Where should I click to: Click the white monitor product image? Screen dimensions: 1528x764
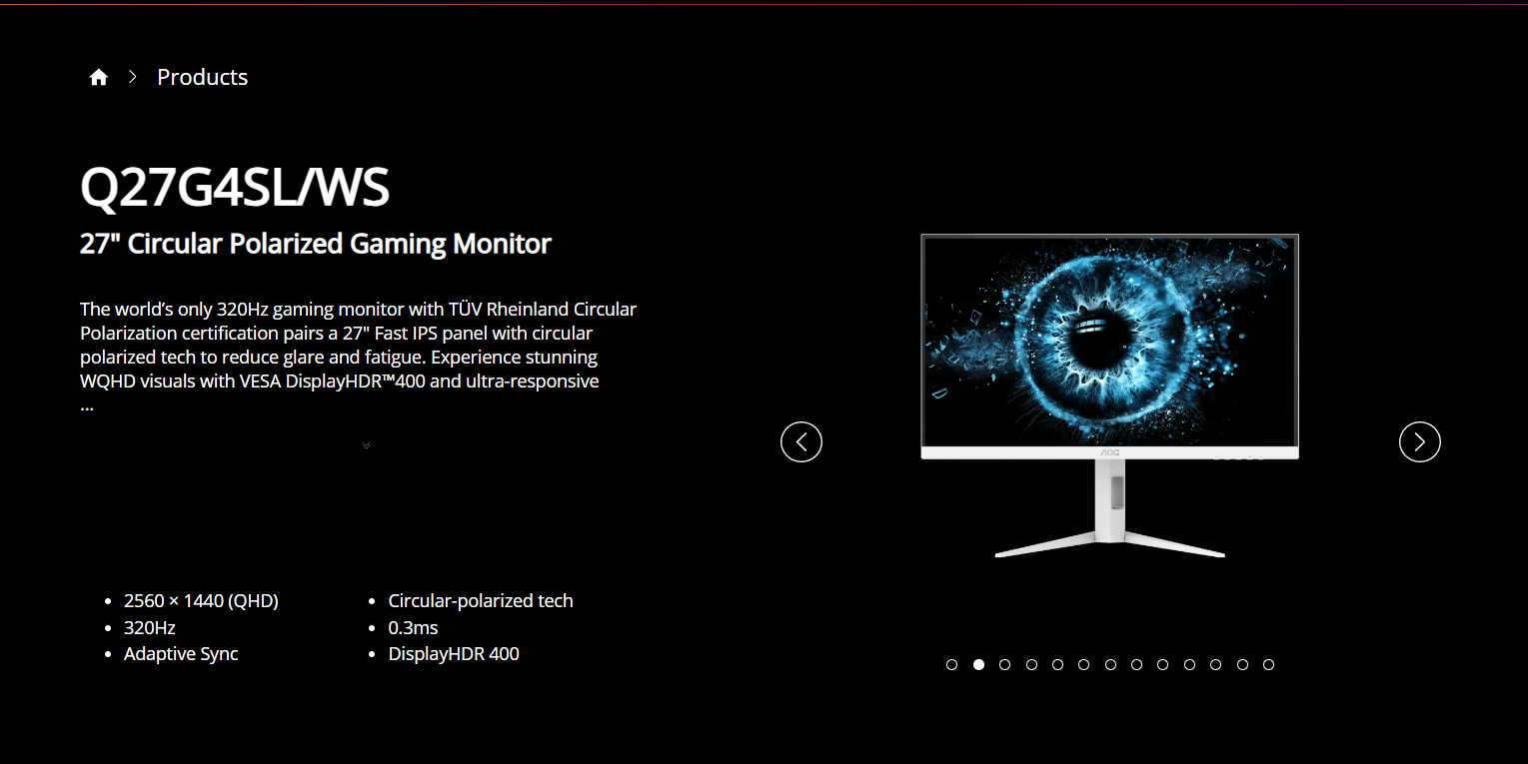(x=1109, y=395)
